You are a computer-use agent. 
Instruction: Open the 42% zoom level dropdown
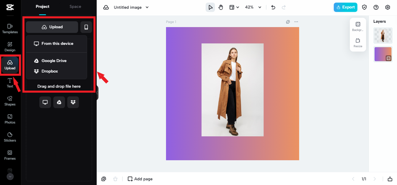(253, 7)
